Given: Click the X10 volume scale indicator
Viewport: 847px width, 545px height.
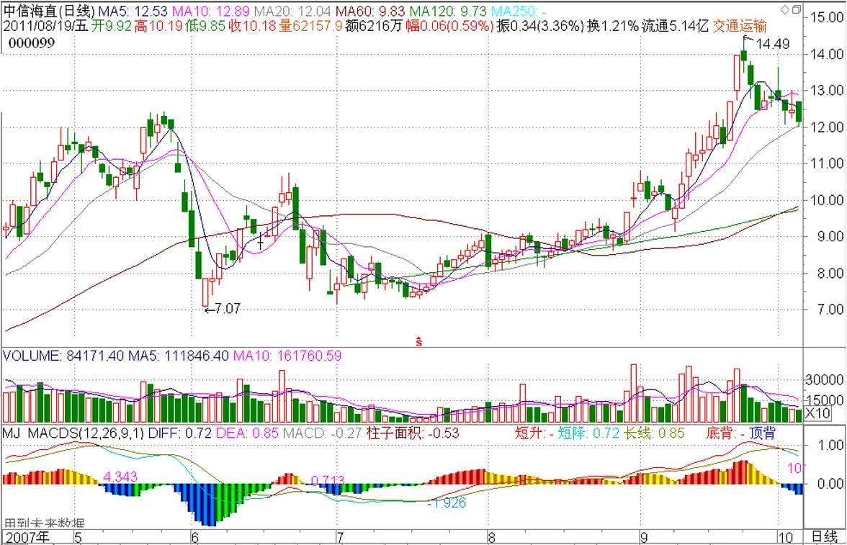Looking at the screenshot, I should tap(818, 413).
